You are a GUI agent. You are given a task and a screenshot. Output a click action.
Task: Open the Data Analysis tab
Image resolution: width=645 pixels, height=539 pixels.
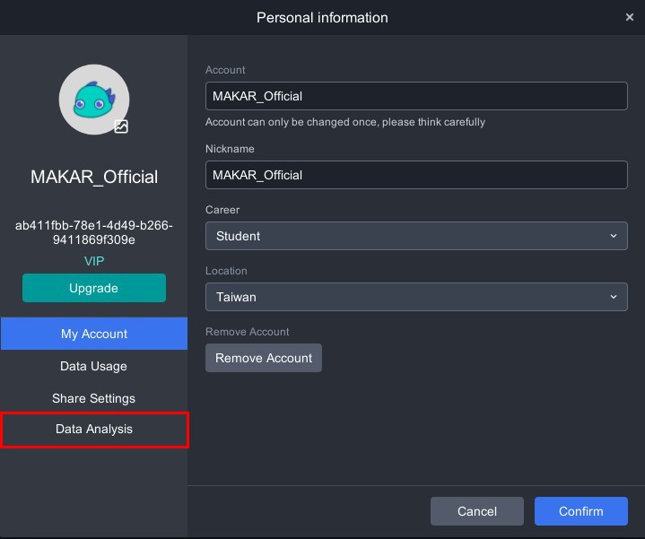tap(94, 430)
